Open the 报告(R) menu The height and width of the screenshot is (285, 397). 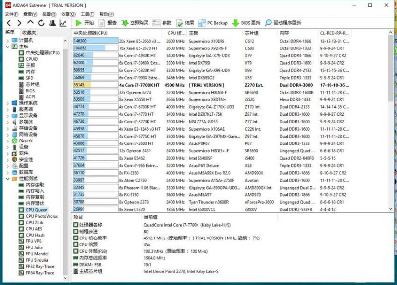click(49, 14)
